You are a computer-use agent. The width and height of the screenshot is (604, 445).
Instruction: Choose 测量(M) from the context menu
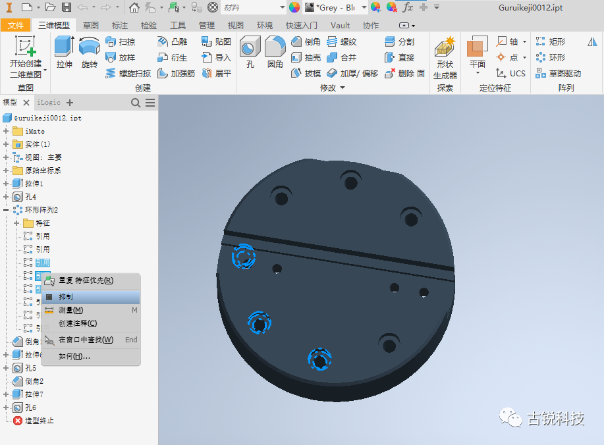[91, 310]
